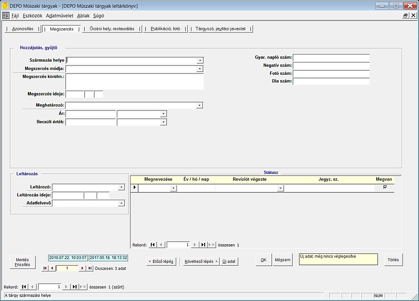This screenshot has width=419, height=301.
Task: Expand the Megszerzés módja combo box
Action: (200, 69)
